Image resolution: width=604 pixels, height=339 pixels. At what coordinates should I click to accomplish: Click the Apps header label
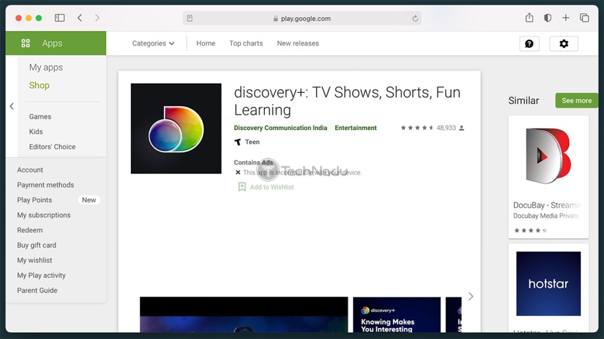point(52,44)
